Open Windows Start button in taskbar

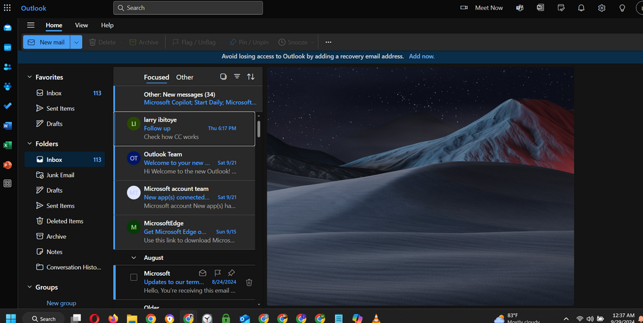[11, 318]
